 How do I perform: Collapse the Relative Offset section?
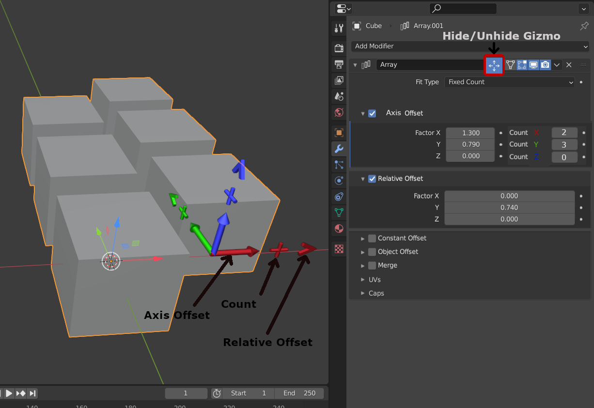tap(362, 179)
